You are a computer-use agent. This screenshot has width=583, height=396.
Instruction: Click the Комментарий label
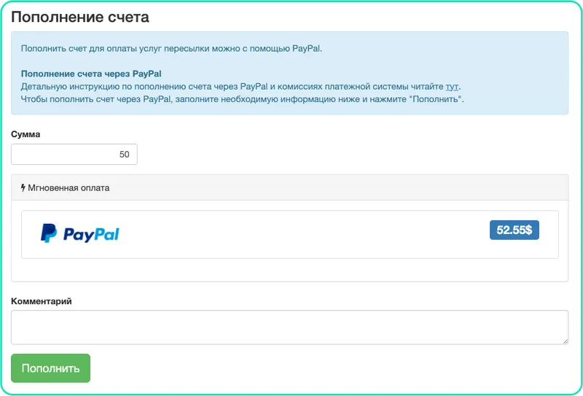click(x=42, y=301)
